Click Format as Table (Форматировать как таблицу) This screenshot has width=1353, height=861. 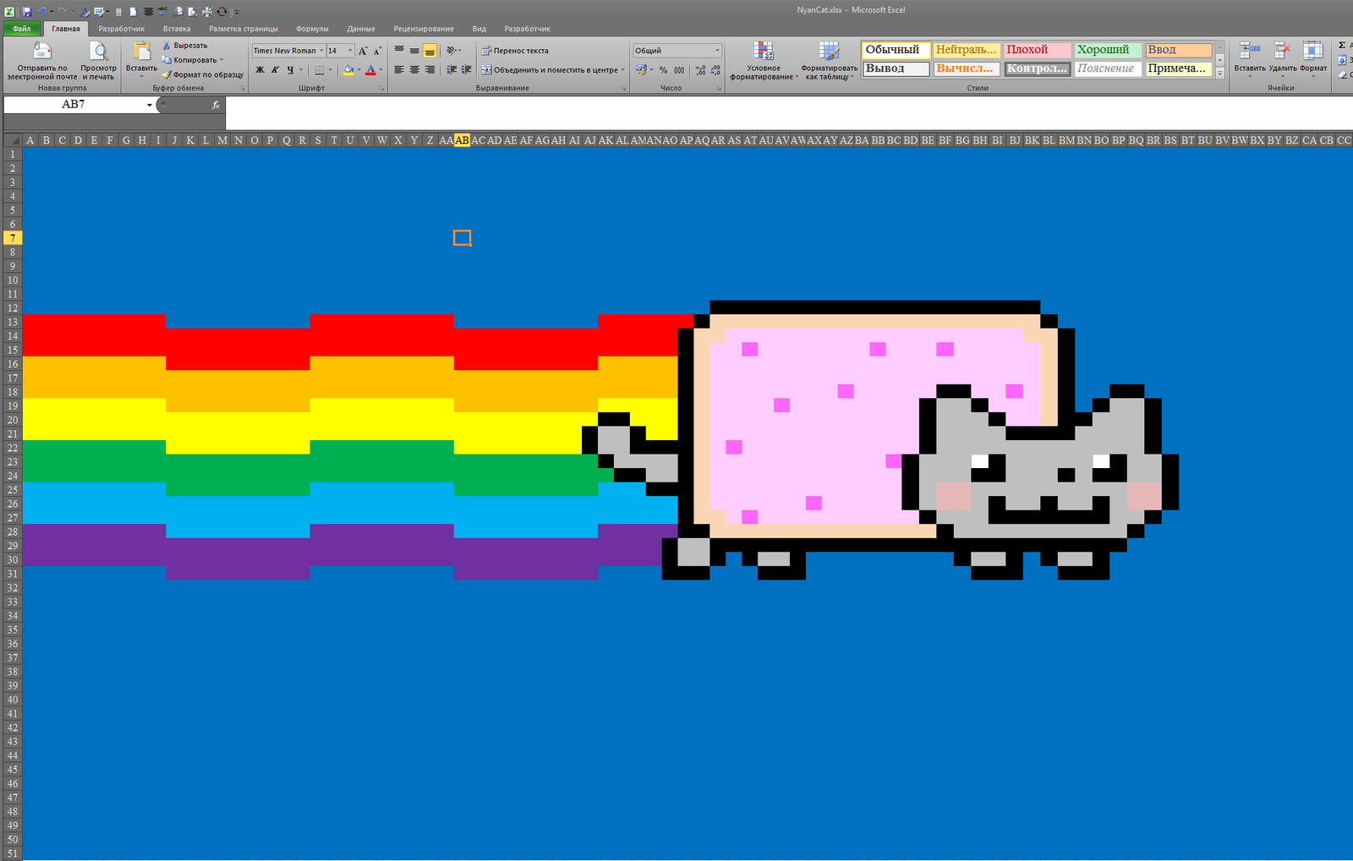(829, 59)
